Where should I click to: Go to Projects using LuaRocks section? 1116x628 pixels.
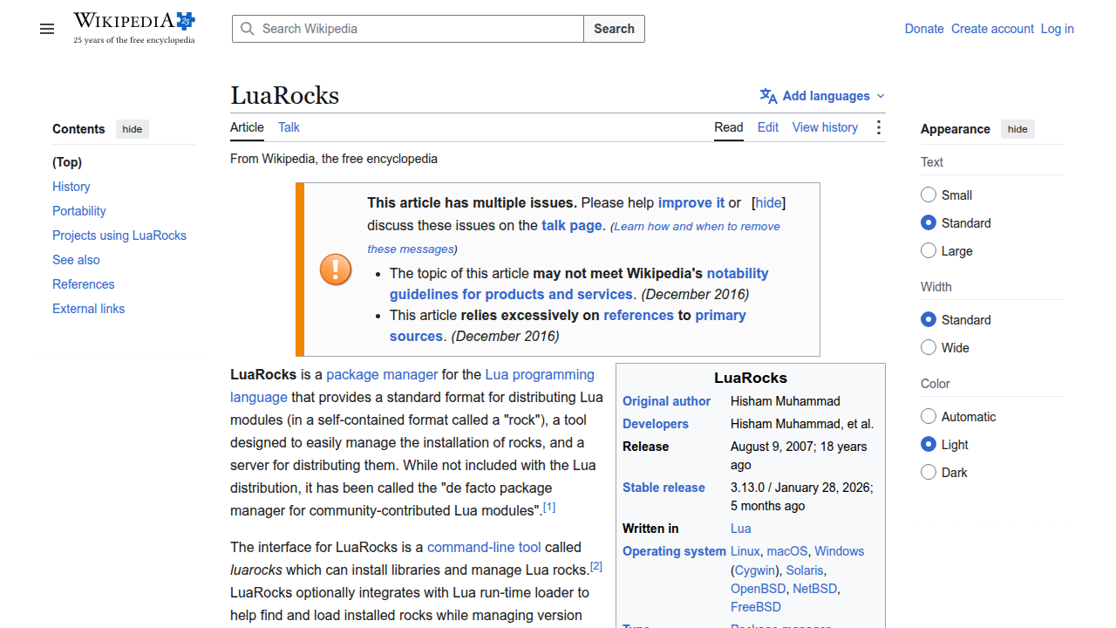pyautogui.click(x=119, y=235)
